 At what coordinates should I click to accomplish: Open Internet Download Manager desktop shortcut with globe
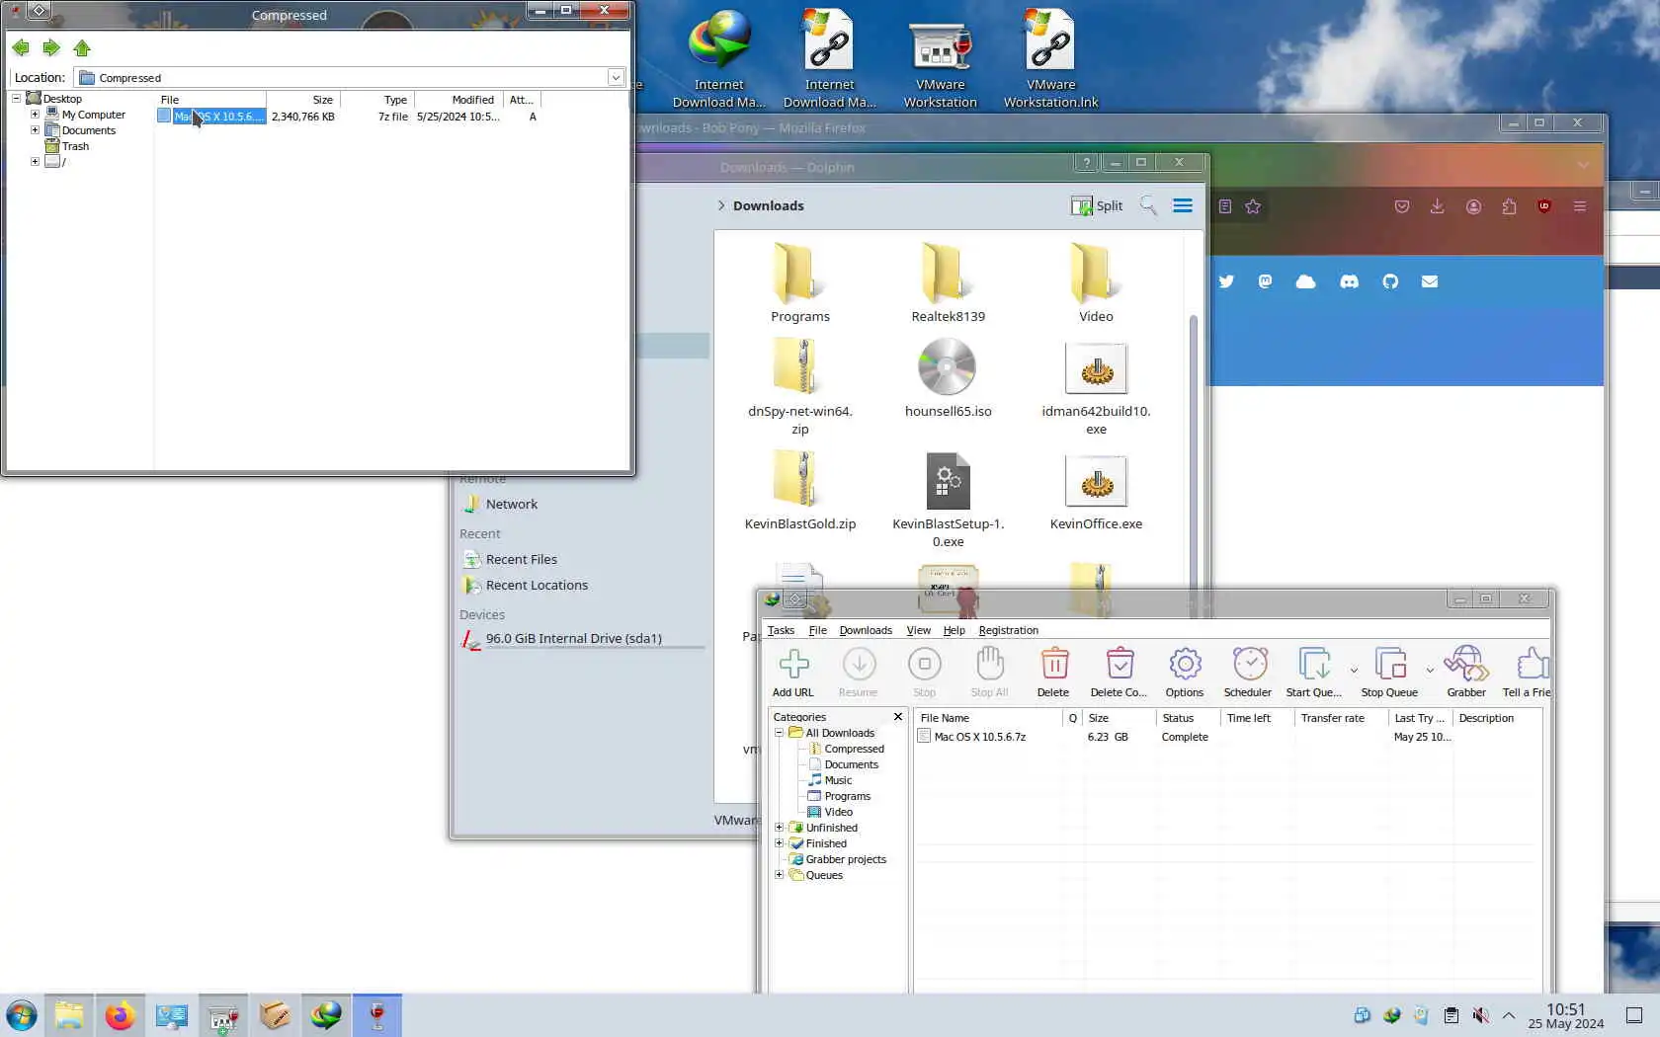(719, 59)
